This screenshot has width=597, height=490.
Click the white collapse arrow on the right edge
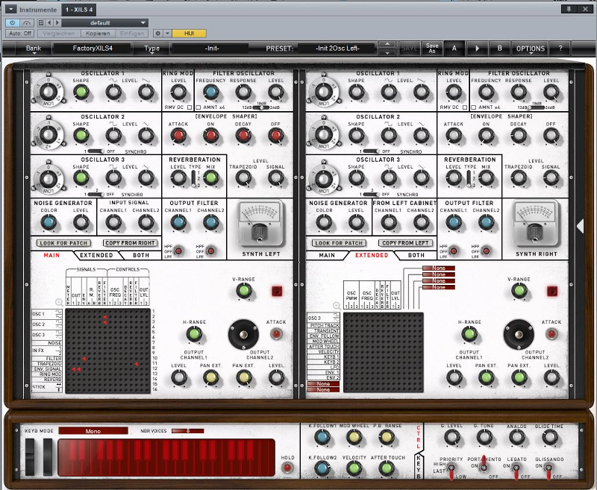[581, 226]
